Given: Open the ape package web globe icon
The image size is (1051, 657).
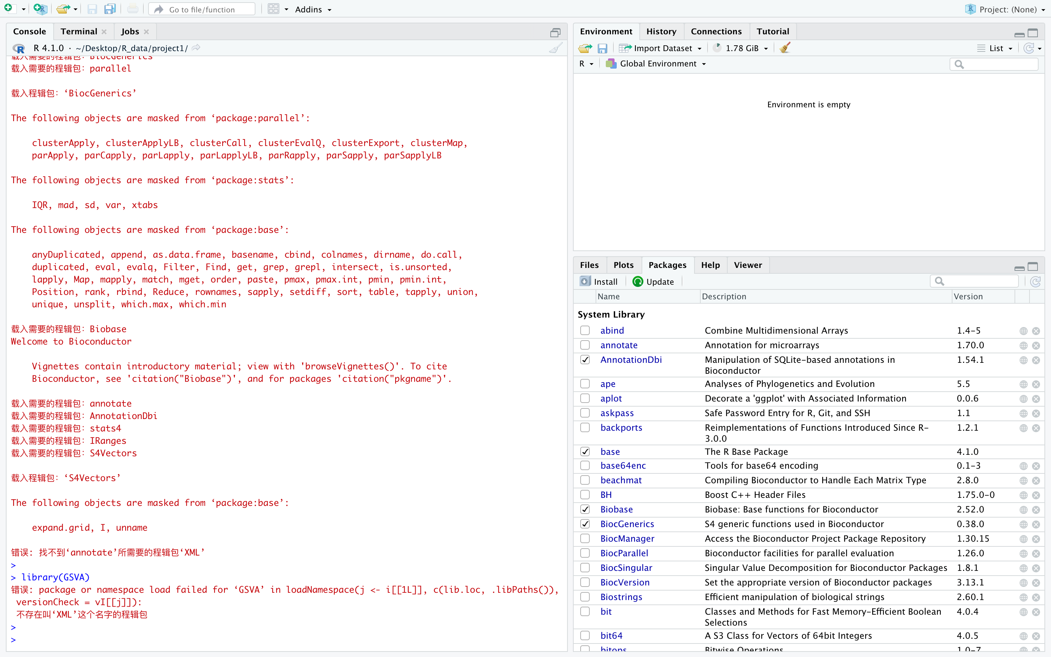Looking at the screenshot, I should (x=1023, y=384).
